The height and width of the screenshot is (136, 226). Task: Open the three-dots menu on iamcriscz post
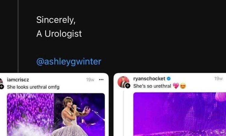coord(101,79)
